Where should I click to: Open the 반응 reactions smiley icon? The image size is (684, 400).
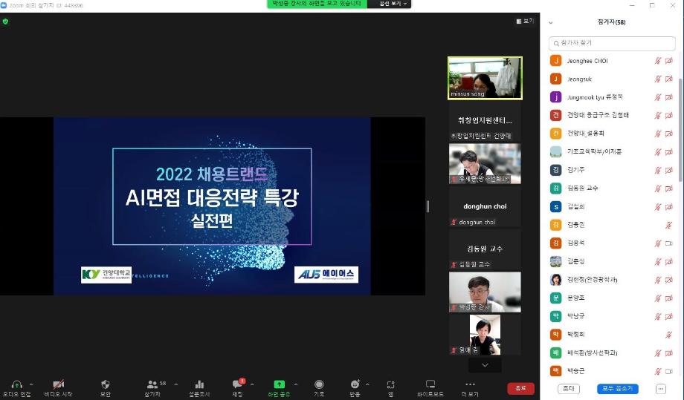[x=355, y=384]
